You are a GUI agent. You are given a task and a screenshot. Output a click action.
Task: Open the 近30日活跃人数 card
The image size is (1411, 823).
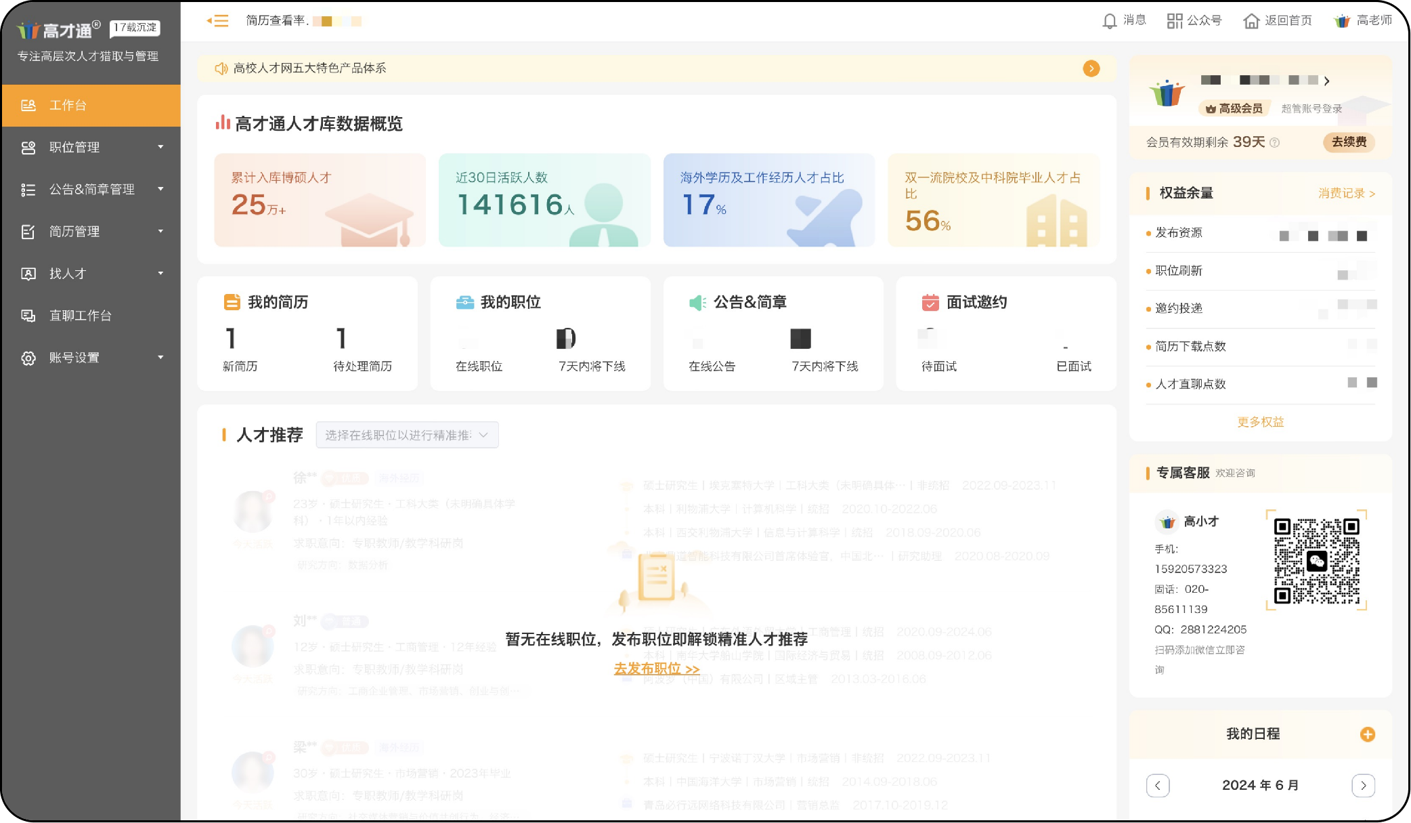544,200
